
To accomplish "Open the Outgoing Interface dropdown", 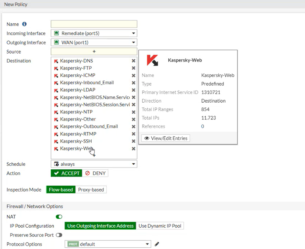I will click(x=134, y=42).
